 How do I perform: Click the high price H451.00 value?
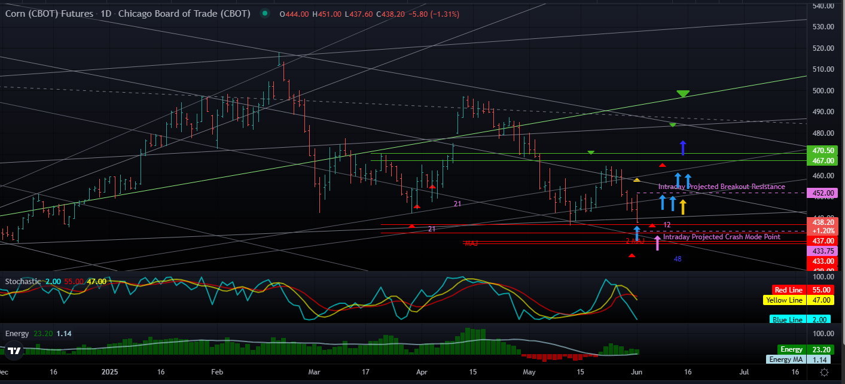327,14
